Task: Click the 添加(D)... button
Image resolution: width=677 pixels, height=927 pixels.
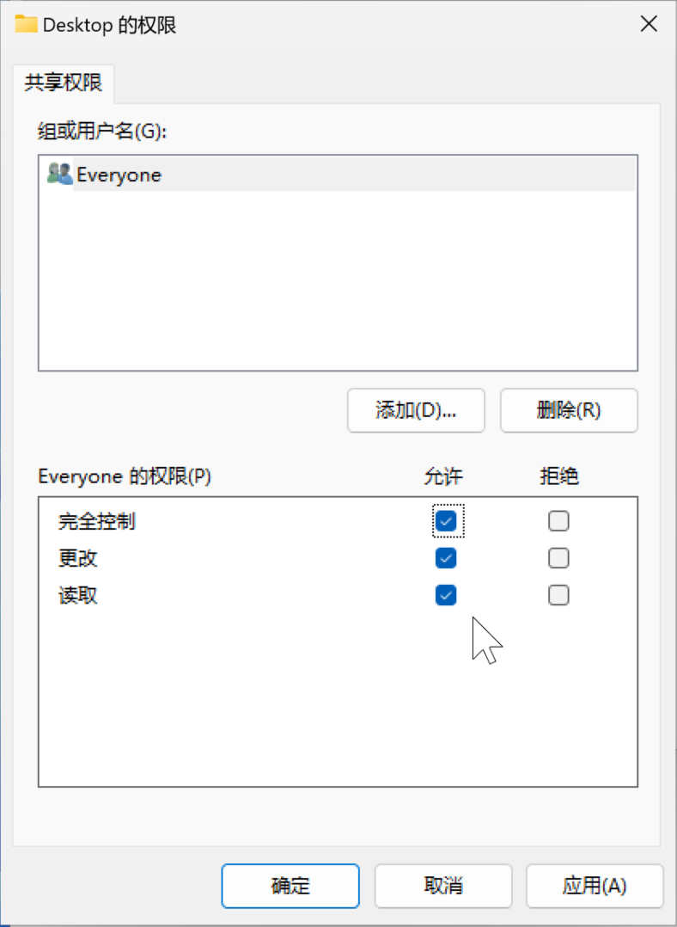Action: 416,410
